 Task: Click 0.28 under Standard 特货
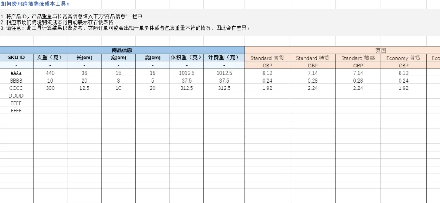[x=313, y=80]
